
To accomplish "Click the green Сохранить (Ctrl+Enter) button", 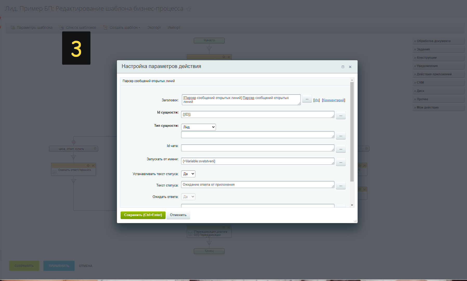I will pyautogui.click(x=143, y=215).
